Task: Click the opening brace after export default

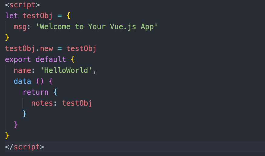Action: click(73, 59)
